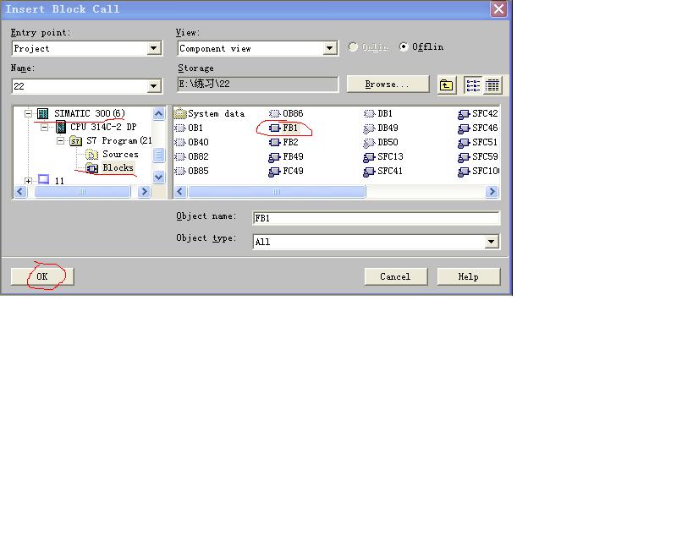Select the SFC42 system function

click(478, 113)
